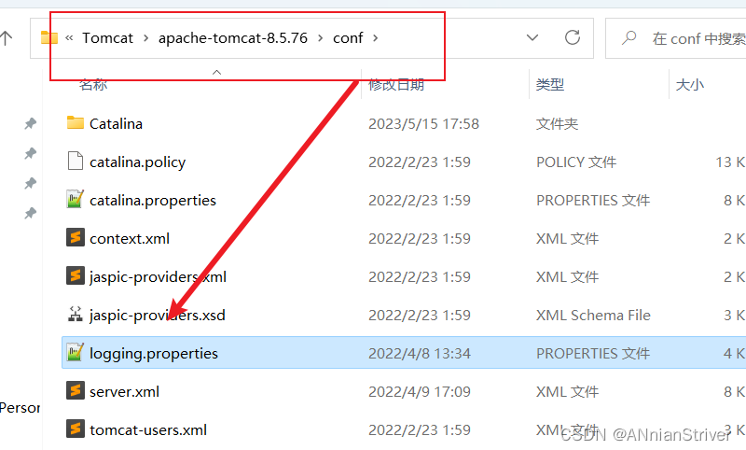746x450 pixels.
Task: Click the fourth pin icon in sidebar
Action: (x=31, y=213)
